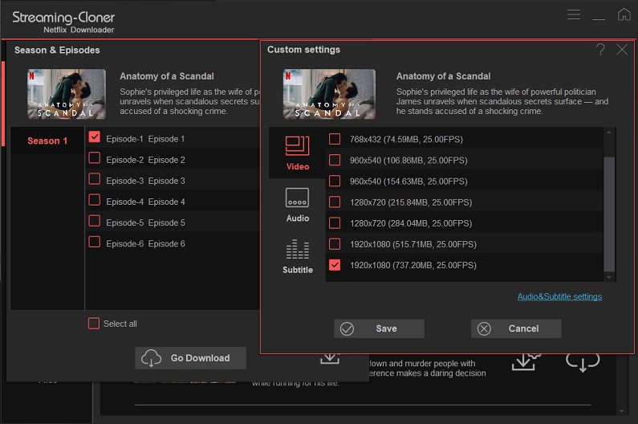
Task: Click the checkmark icon on Save button
Action: pyautogui.click(x=347, y=328)
